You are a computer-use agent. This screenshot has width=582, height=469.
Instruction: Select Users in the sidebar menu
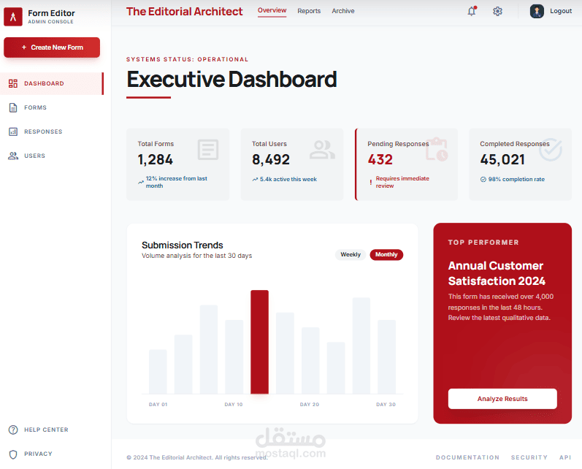[x=52, y=156]
